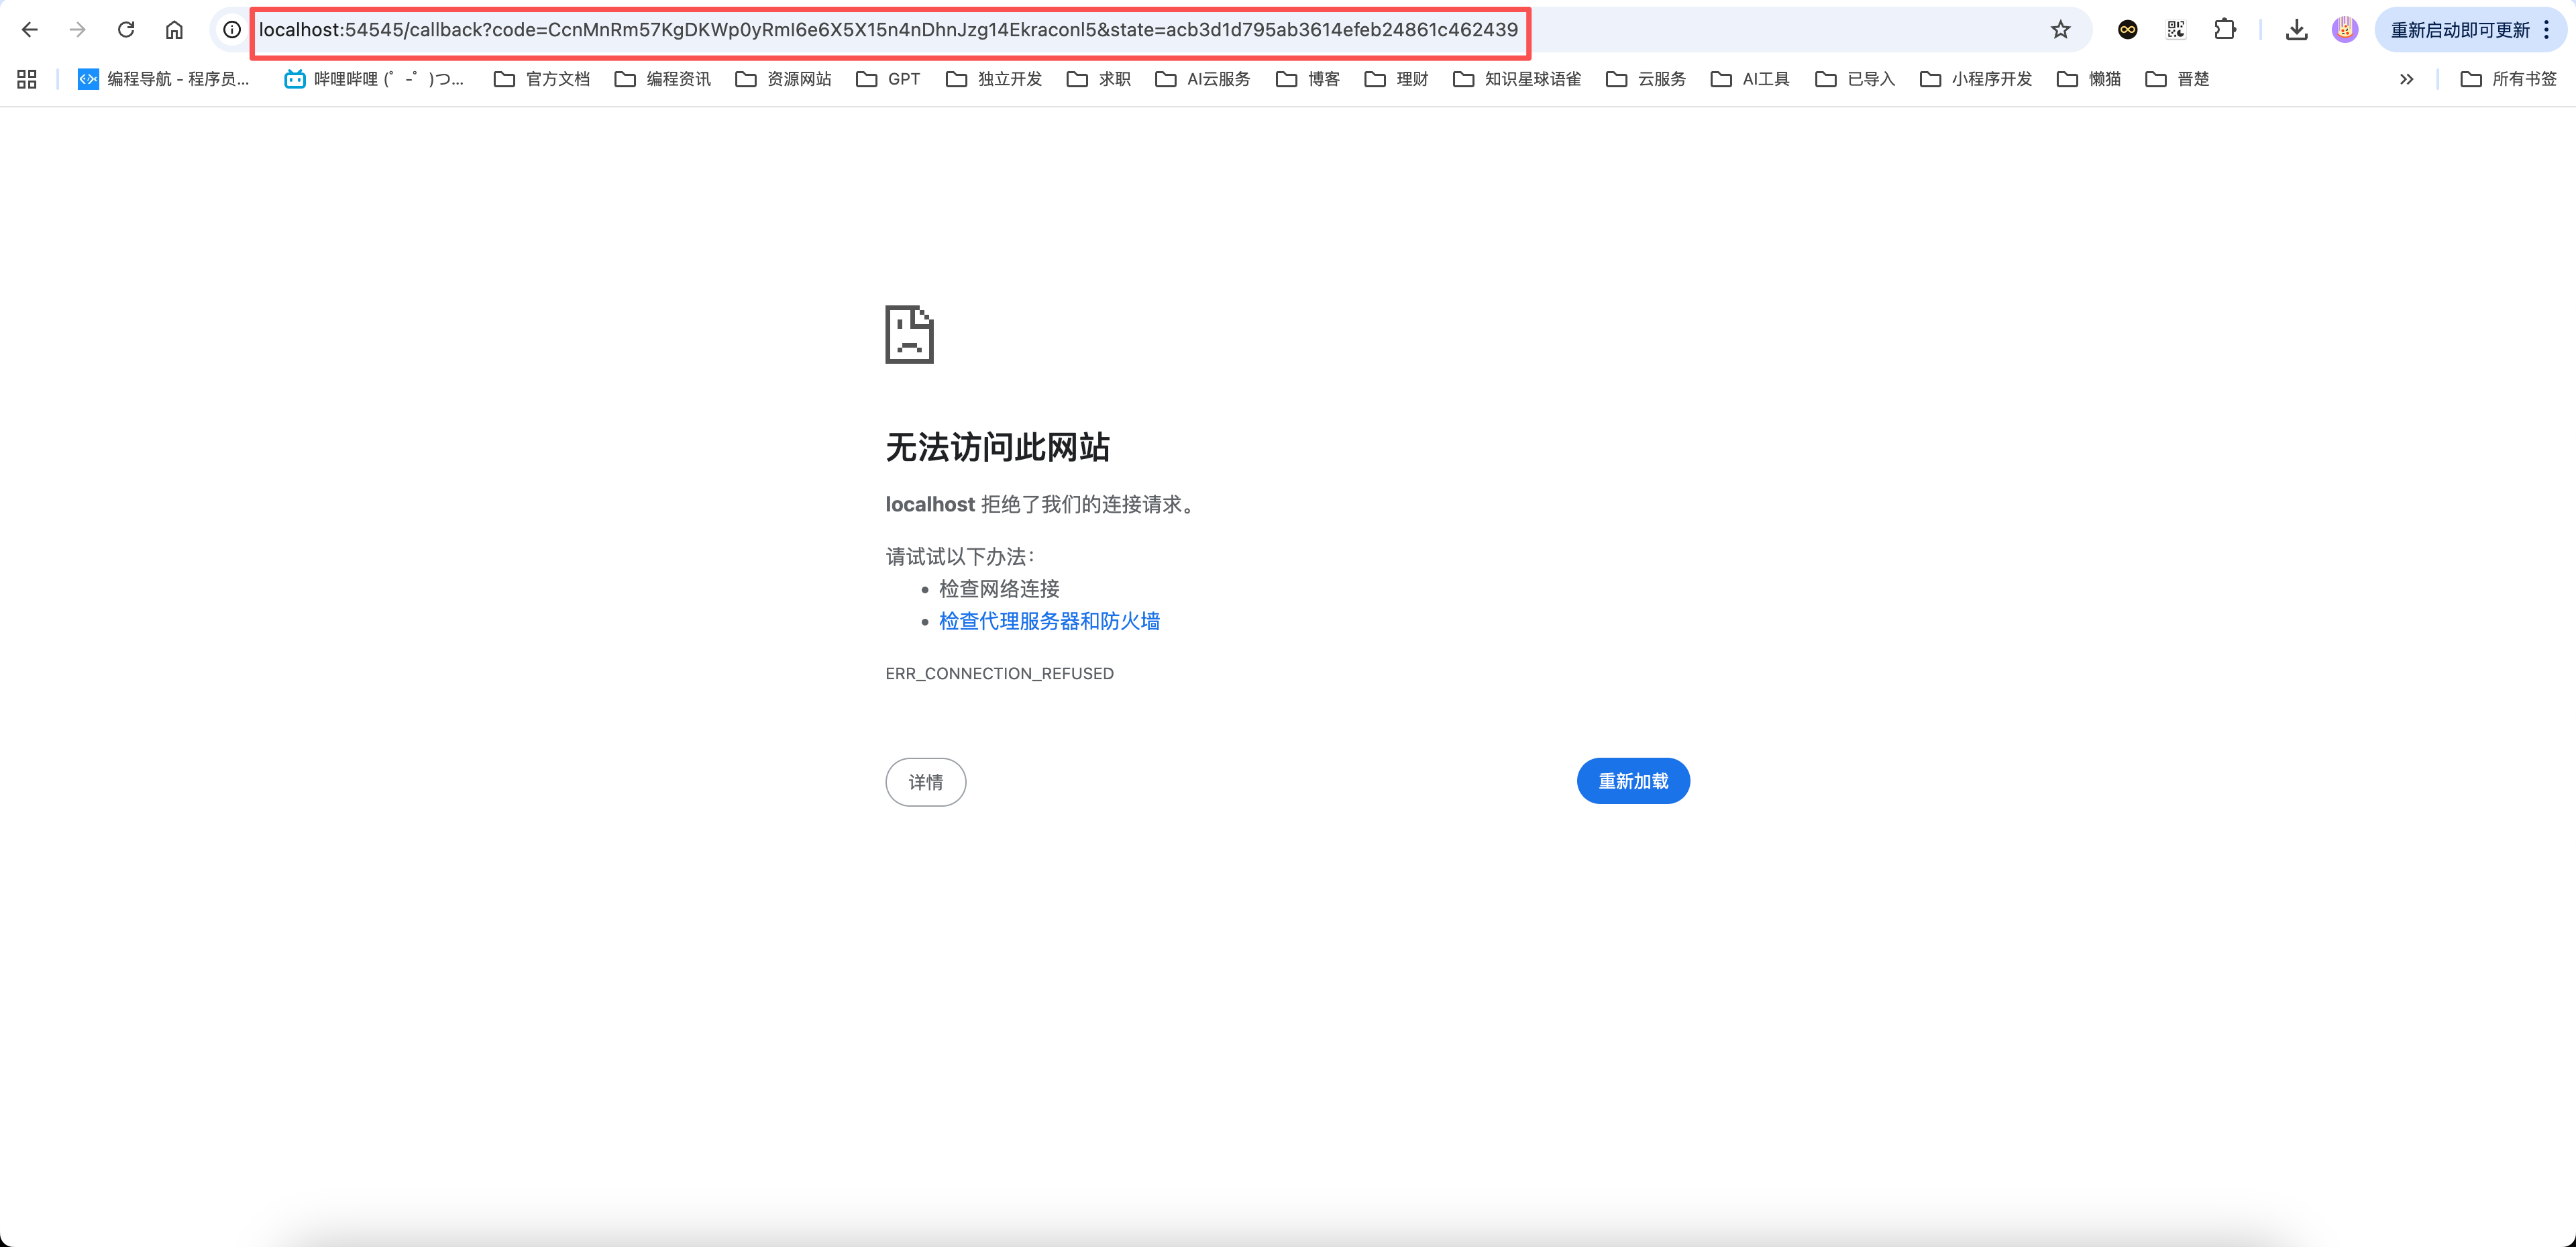Click the 详情 button
The image size is (2576, 1247).
click(x=925, y=782)
